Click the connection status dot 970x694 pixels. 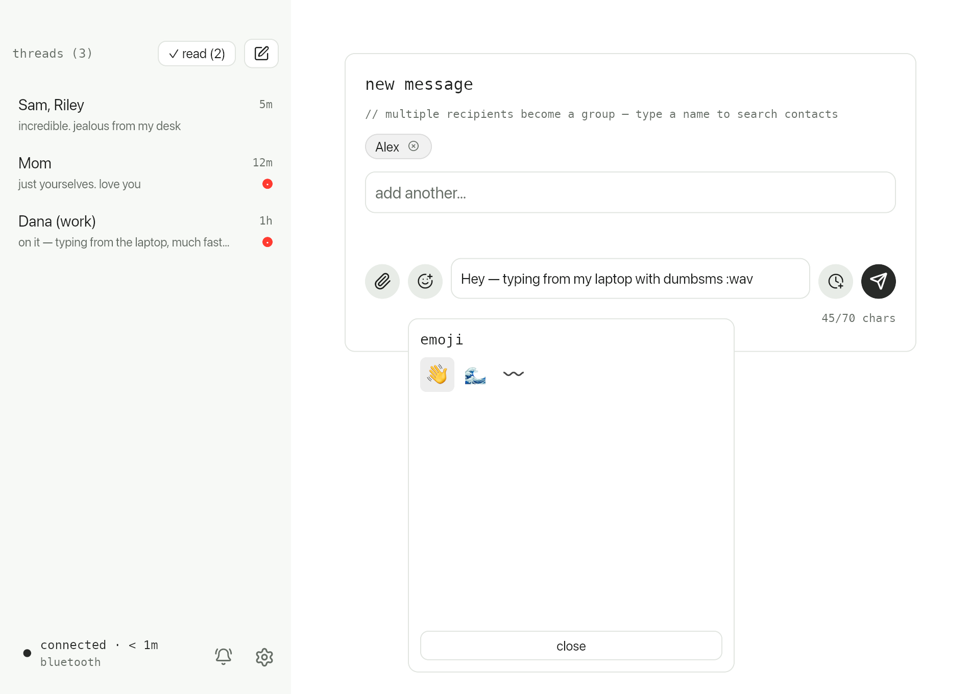tap(28, 653)
